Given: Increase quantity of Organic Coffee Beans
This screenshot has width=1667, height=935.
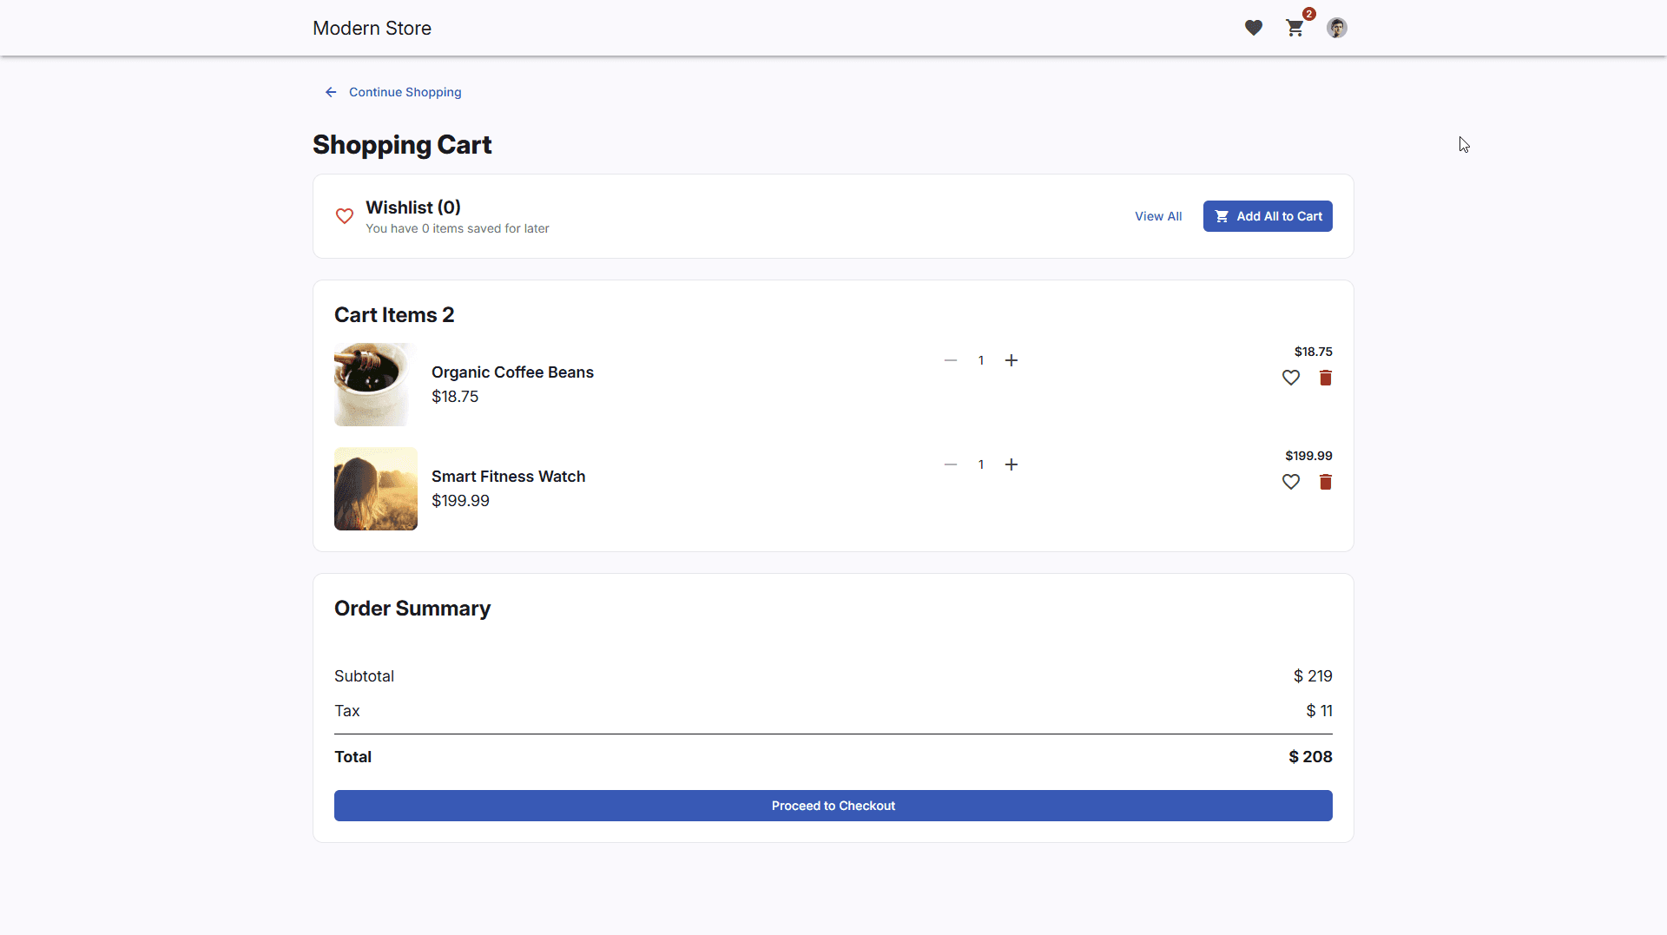Looking at the screenshot, I should (x=1011, y=360).
